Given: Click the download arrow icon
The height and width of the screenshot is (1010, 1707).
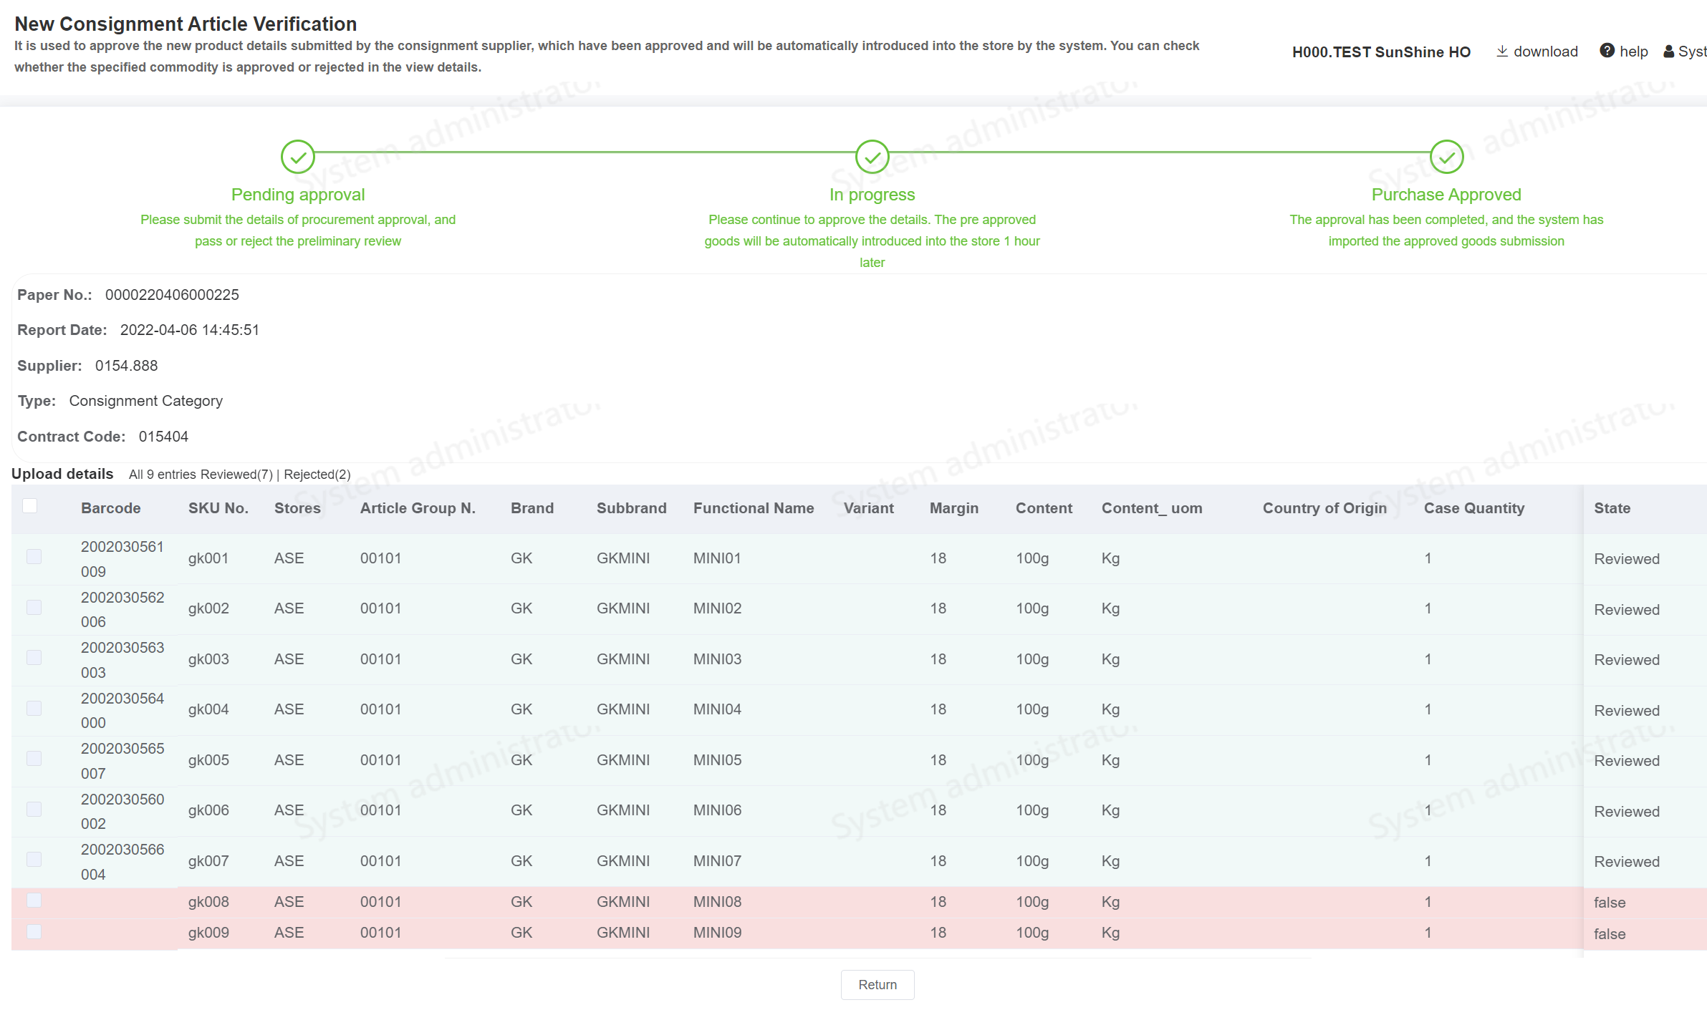Looking at the screenshot, I should click(x=1502, y=52).
